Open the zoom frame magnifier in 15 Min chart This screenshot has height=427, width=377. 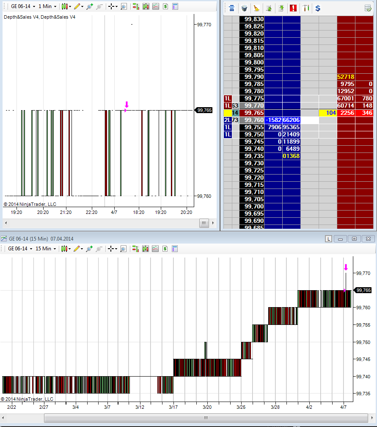tap(124, 249)
